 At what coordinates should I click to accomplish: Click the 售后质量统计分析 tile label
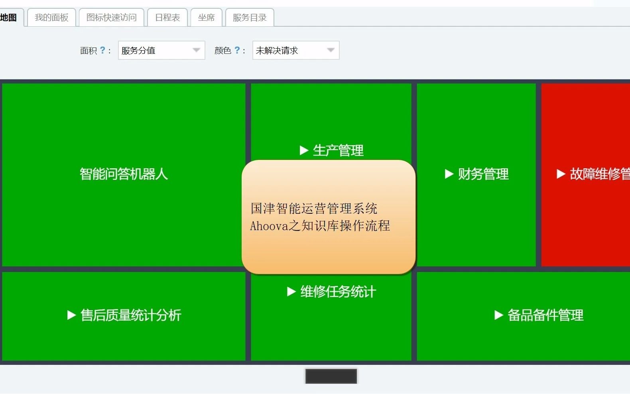(131, 315)
